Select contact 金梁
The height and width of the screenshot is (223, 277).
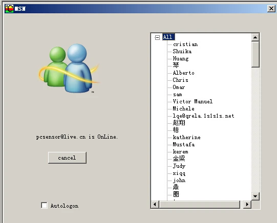pyautogui.click(x=179, y=159)
